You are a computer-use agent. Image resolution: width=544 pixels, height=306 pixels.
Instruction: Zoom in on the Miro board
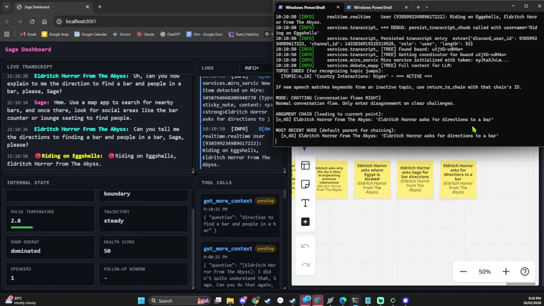tap(506, 272)
